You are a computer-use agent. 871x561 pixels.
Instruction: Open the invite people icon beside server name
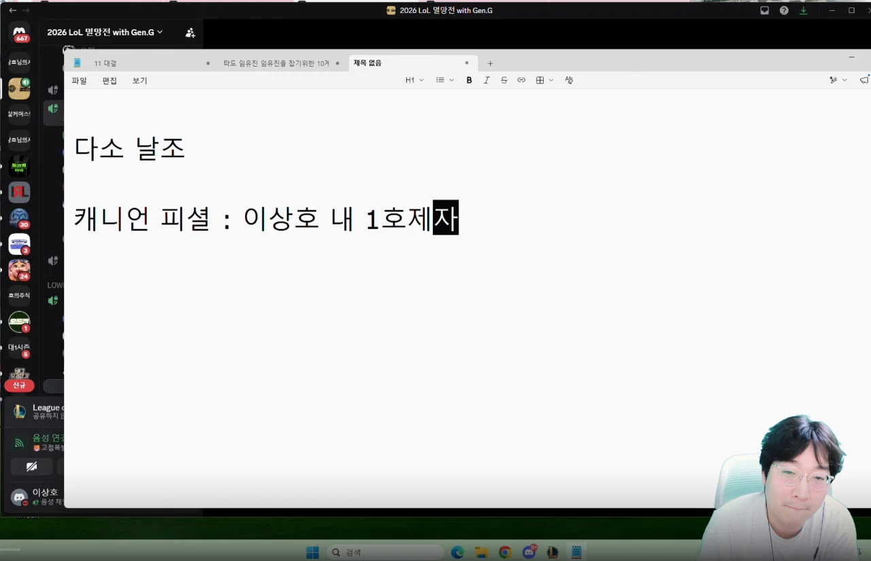pos(191,32)
